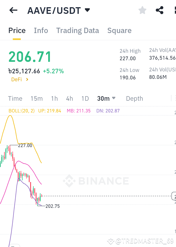
Task: Switch chart to 15m interval
Action: (36, 98)
